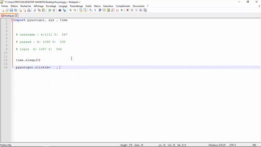The width and height of the screenshot is (261, 147).
Task: Toggle the indent guide toolbar icon
Action: point(100,10)
